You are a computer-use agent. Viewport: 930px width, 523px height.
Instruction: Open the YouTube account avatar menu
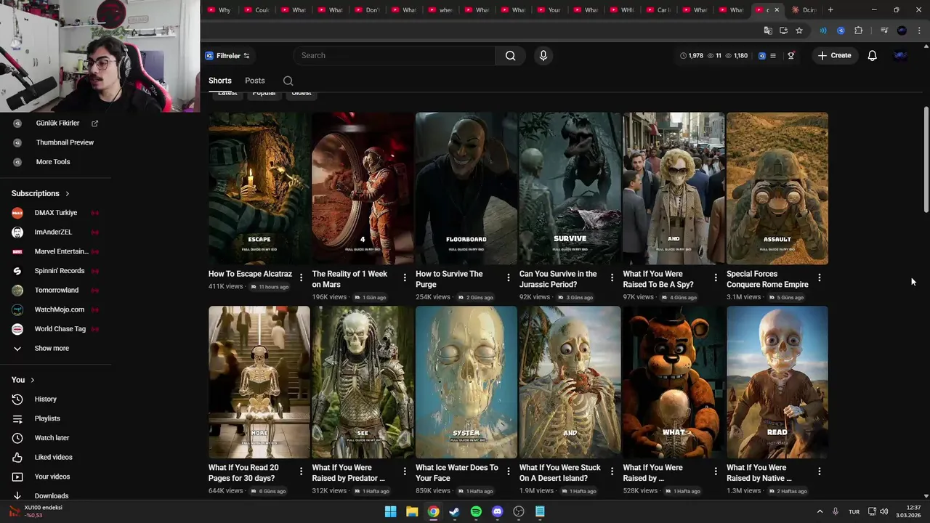[x=900, y=55]
